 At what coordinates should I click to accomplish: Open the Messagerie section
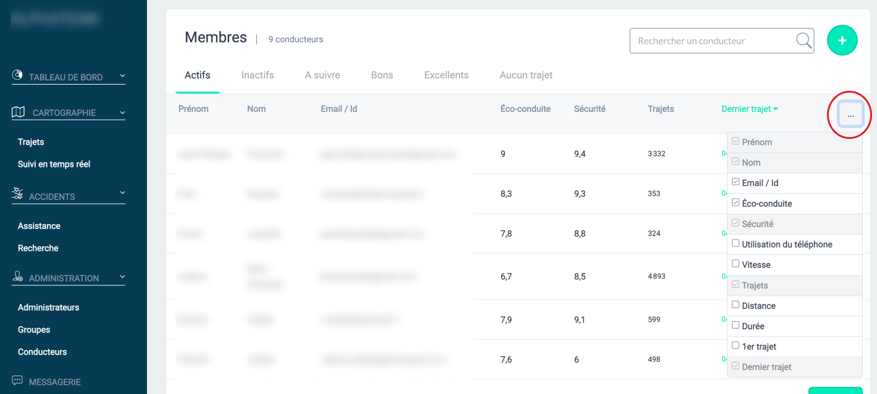[x=55, y=382]
